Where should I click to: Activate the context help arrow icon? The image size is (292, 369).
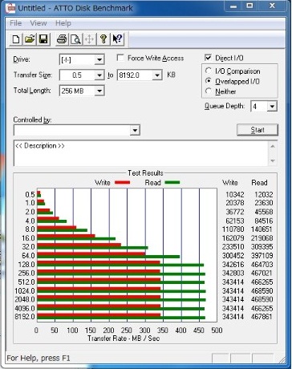pyautogui.click(x=117, y=39)
